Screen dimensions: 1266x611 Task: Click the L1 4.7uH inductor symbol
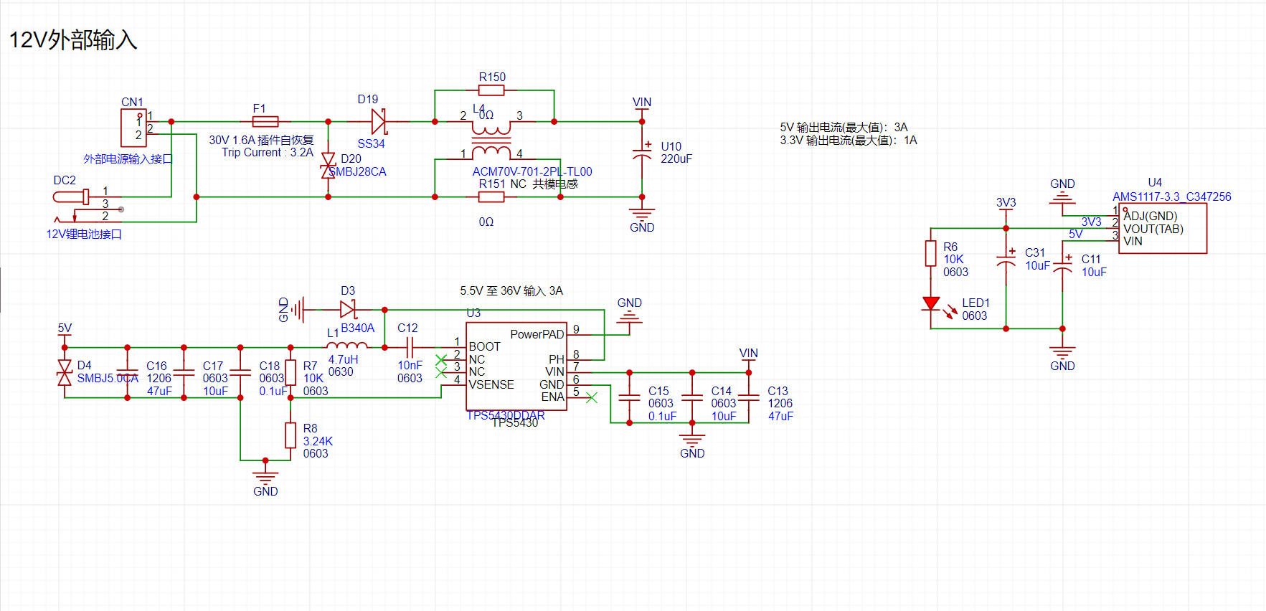(x=346, y=346)
